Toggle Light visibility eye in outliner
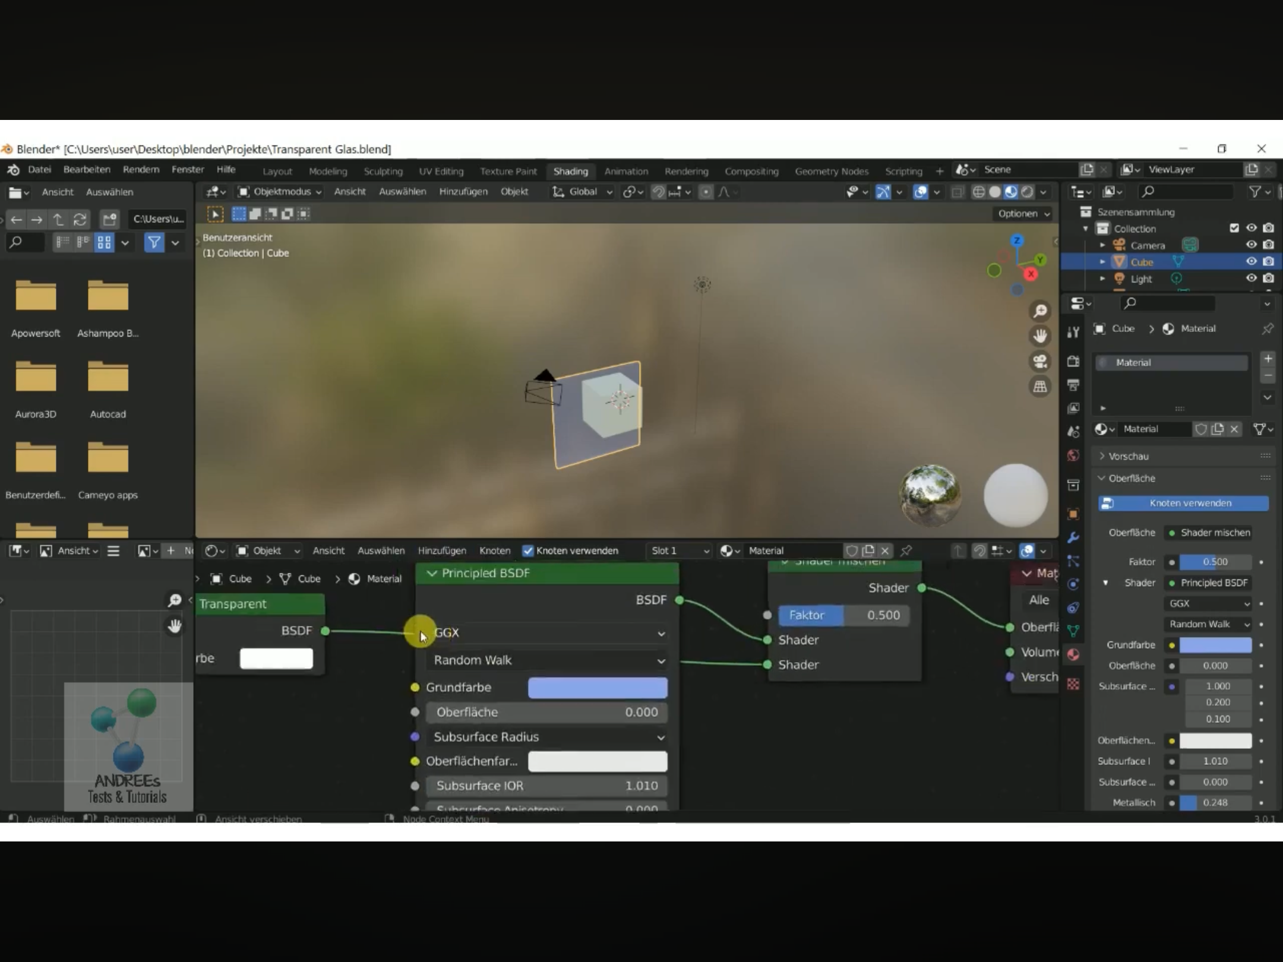 click(1251, 278)
